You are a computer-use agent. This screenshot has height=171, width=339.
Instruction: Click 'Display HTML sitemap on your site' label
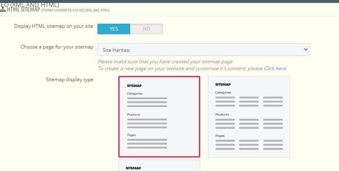click(x=54, y=26)
